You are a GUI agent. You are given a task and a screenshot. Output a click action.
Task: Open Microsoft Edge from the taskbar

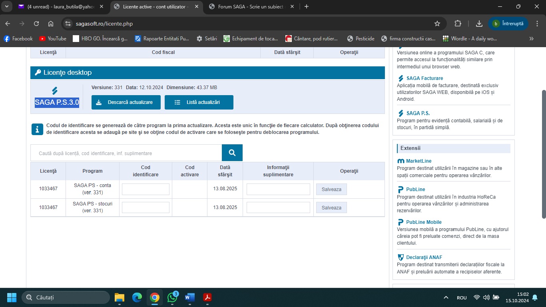(137, 297)
